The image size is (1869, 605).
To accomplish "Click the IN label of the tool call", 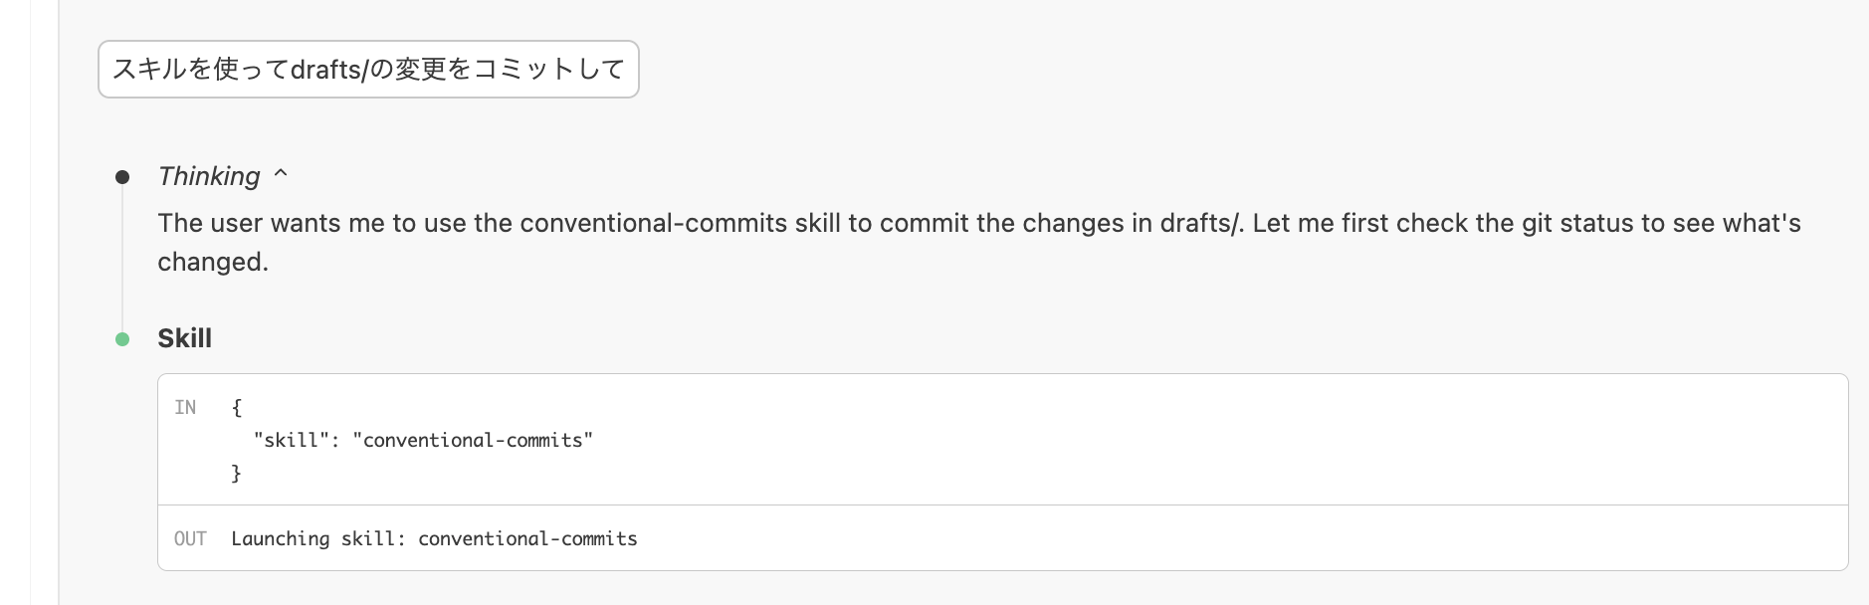I will click(x=185, y=407).
